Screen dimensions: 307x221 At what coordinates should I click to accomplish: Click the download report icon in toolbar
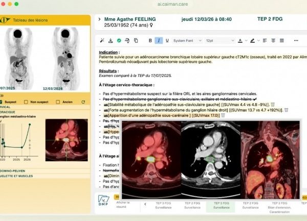111,40
